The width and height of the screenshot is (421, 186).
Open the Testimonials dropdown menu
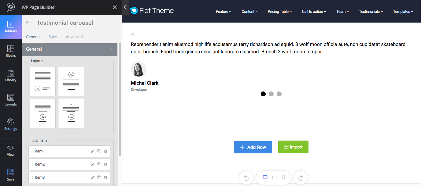[371, 12]
